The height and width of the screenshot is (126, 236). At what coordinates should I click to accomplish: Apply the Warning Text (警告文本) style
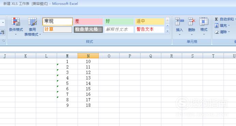pyautogui.click(x=150, y=30)
